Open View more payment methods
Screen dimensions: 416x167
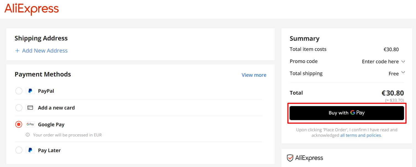(x=254, y=75)
